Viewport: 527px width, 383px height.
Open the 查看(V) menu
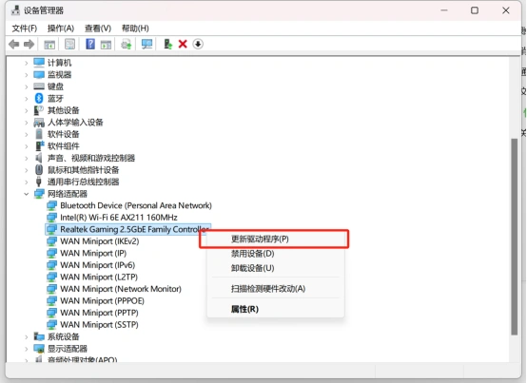(98, 29)
